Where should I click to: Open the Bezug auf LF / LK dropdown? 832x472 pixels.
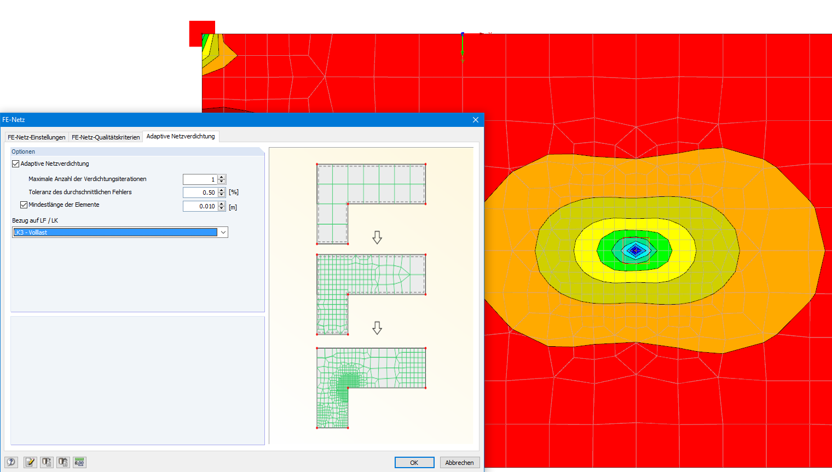point(224,232)
